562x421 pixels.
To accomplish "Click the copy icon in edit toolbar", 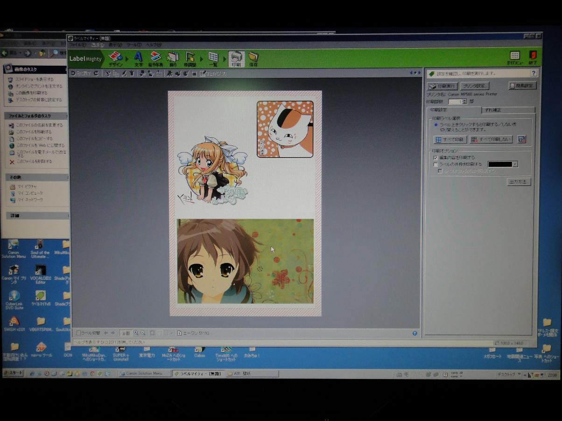I will [x=116, y=73].
